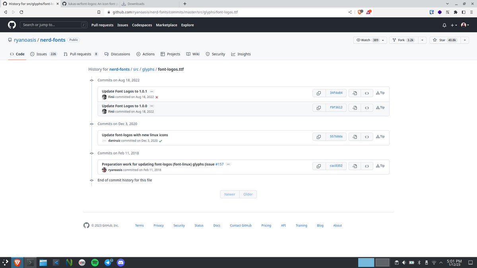Image resolution: width=477 pixels, height=268 pixels.
Task: View file at commit cac0352
Action: [x=355, y=166]
